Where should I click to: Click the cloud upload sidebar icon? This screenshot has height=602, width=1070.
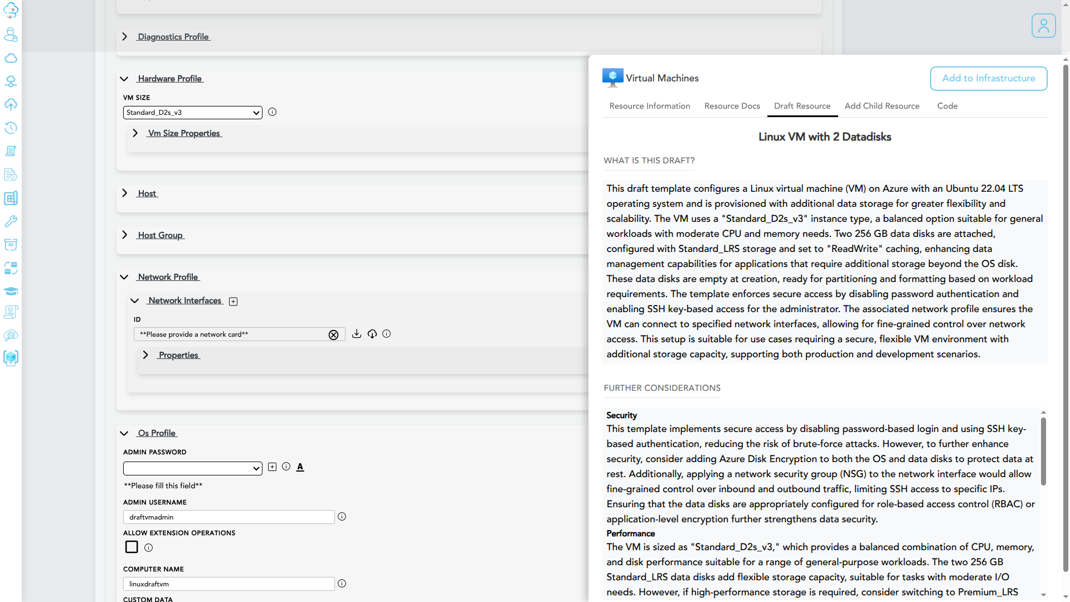[x=11, y=105]
